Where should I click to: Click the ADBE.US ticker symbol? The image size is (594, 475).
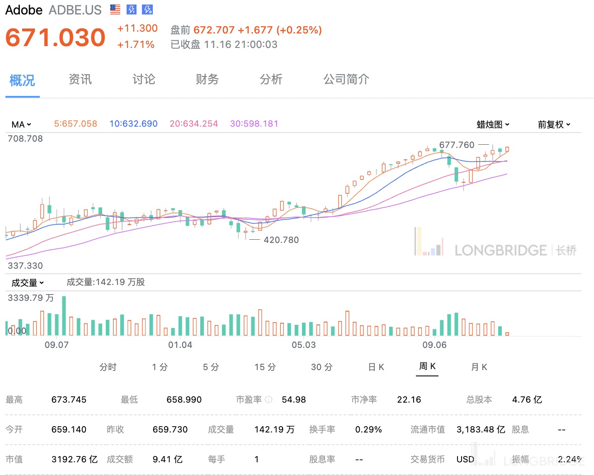pos(75,10)
